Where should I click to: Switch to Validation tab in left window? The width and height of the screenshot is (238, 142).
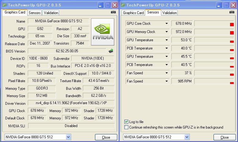pos(51,13)
